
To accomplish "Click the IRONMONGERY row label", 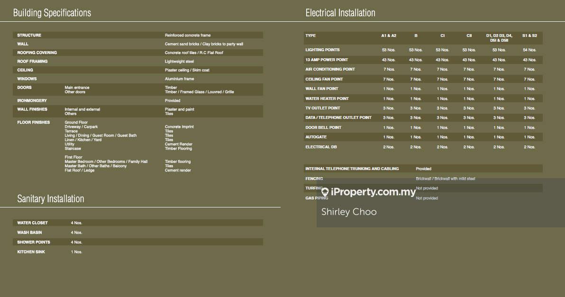I will (32, 100).
